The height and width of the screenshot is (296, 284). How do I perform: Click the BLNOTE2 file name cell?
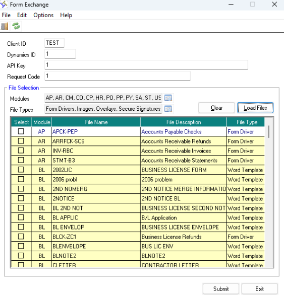[x=96, y=256]
